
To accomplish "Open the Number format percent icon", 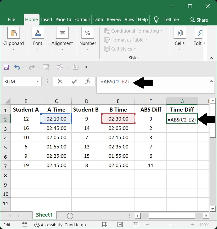I will (x=88, y=33).
